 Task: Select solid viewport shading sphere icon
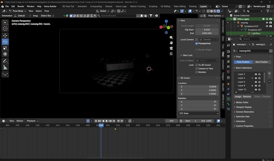point(212,11)
